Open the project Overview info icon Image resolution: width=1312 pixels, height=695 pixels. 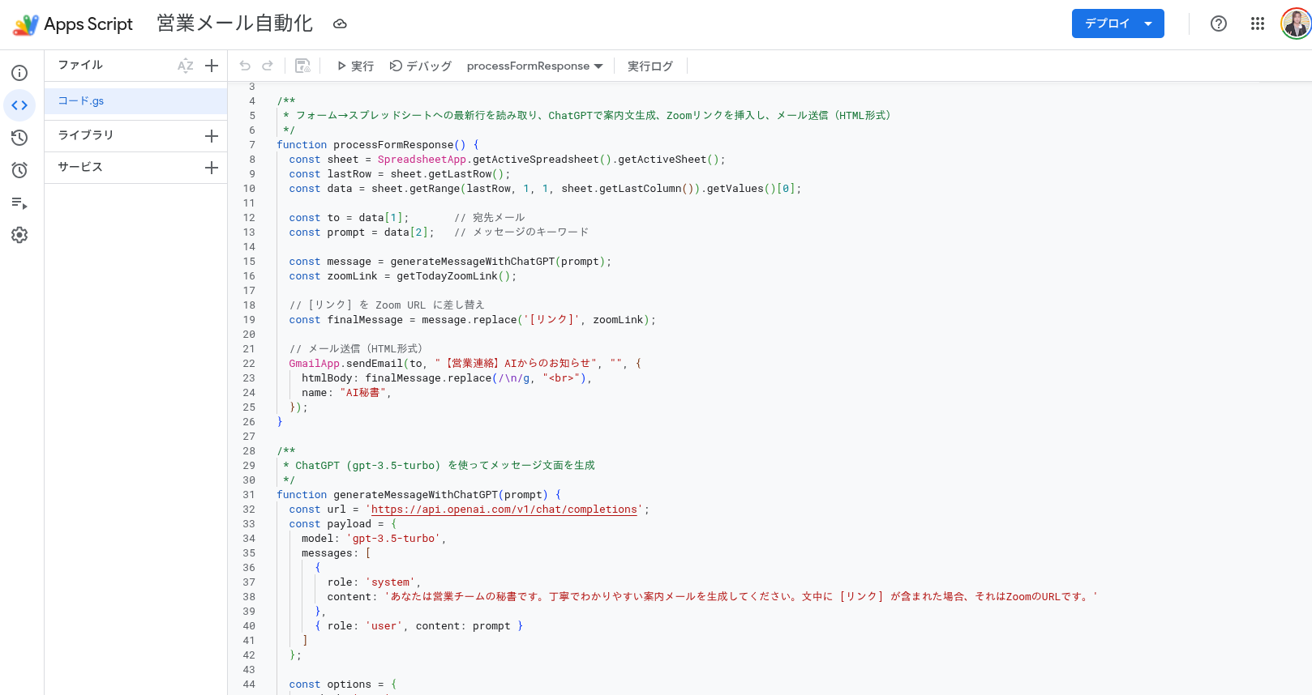point(19,73)
